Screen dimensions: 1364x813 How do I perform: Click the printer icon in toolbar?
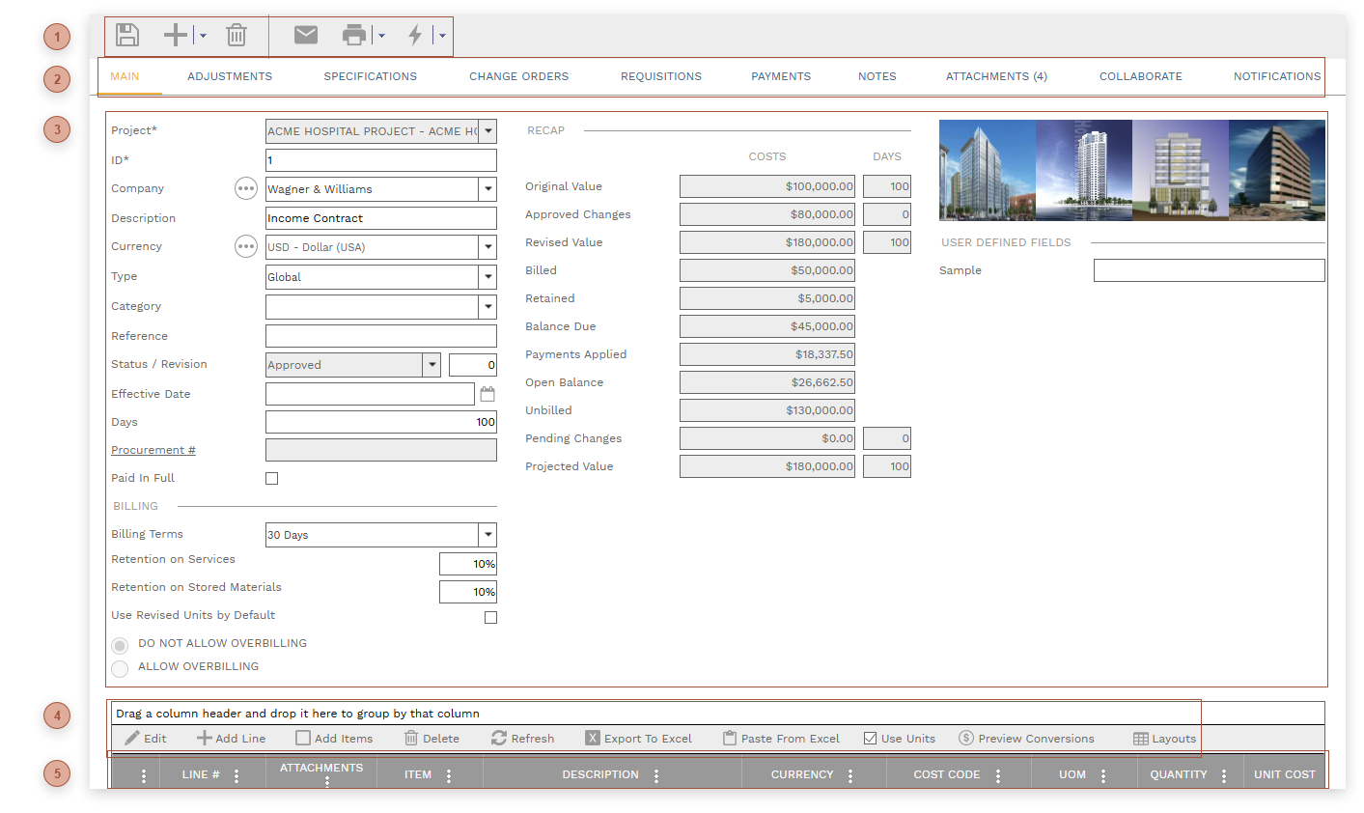(354, 36)
